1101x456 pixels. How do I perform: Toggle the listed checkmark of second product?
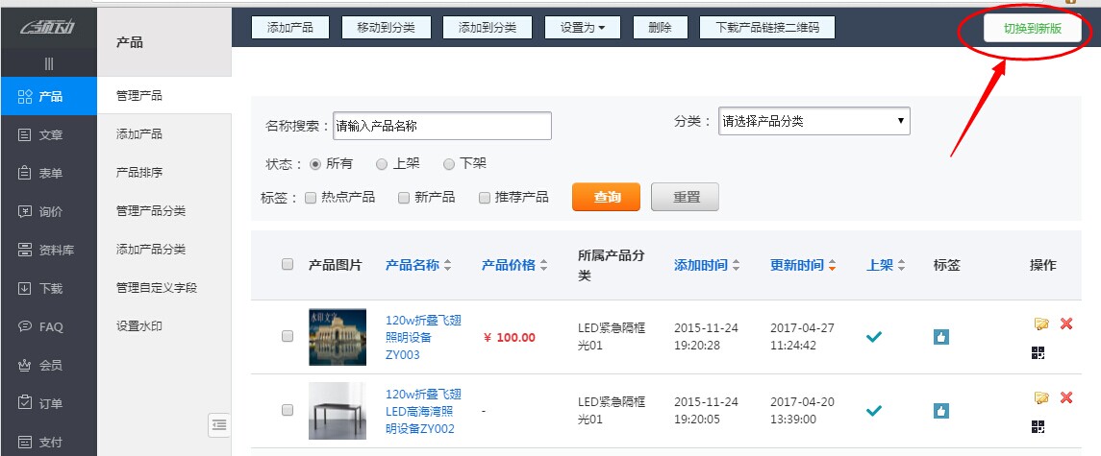tap(873, 410)
